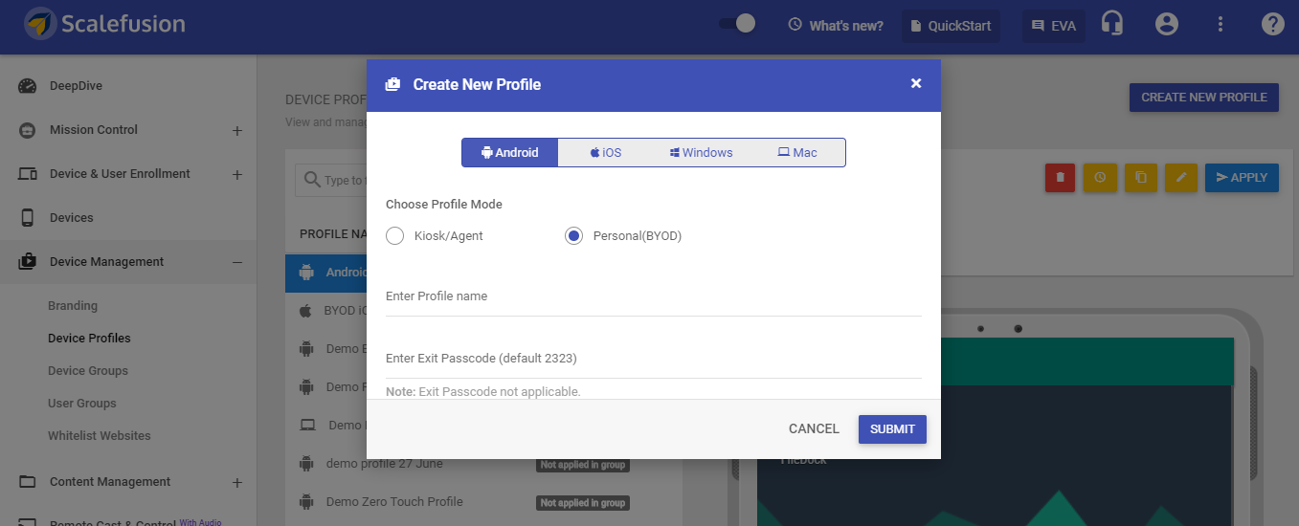Expand Mission Control with plus sign
This screenshot has height=526, width=1299.
pos(237,131)
